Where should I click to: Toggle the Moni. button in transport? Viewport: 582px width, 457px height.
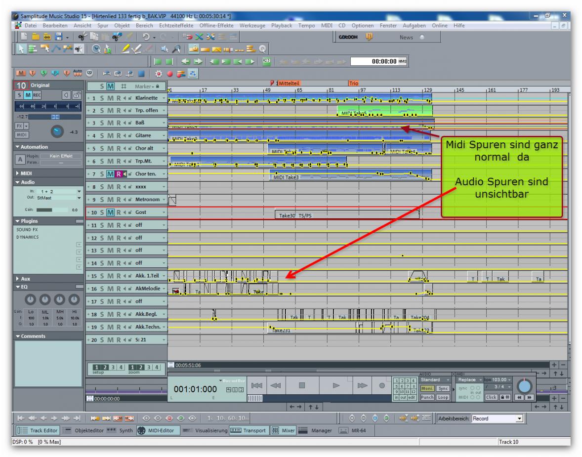(x=427, y=389)
